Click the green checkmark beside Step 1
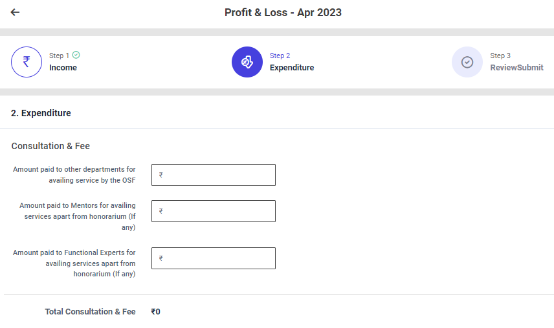Viewport: 554px width, 328px height. coord(76,56)
